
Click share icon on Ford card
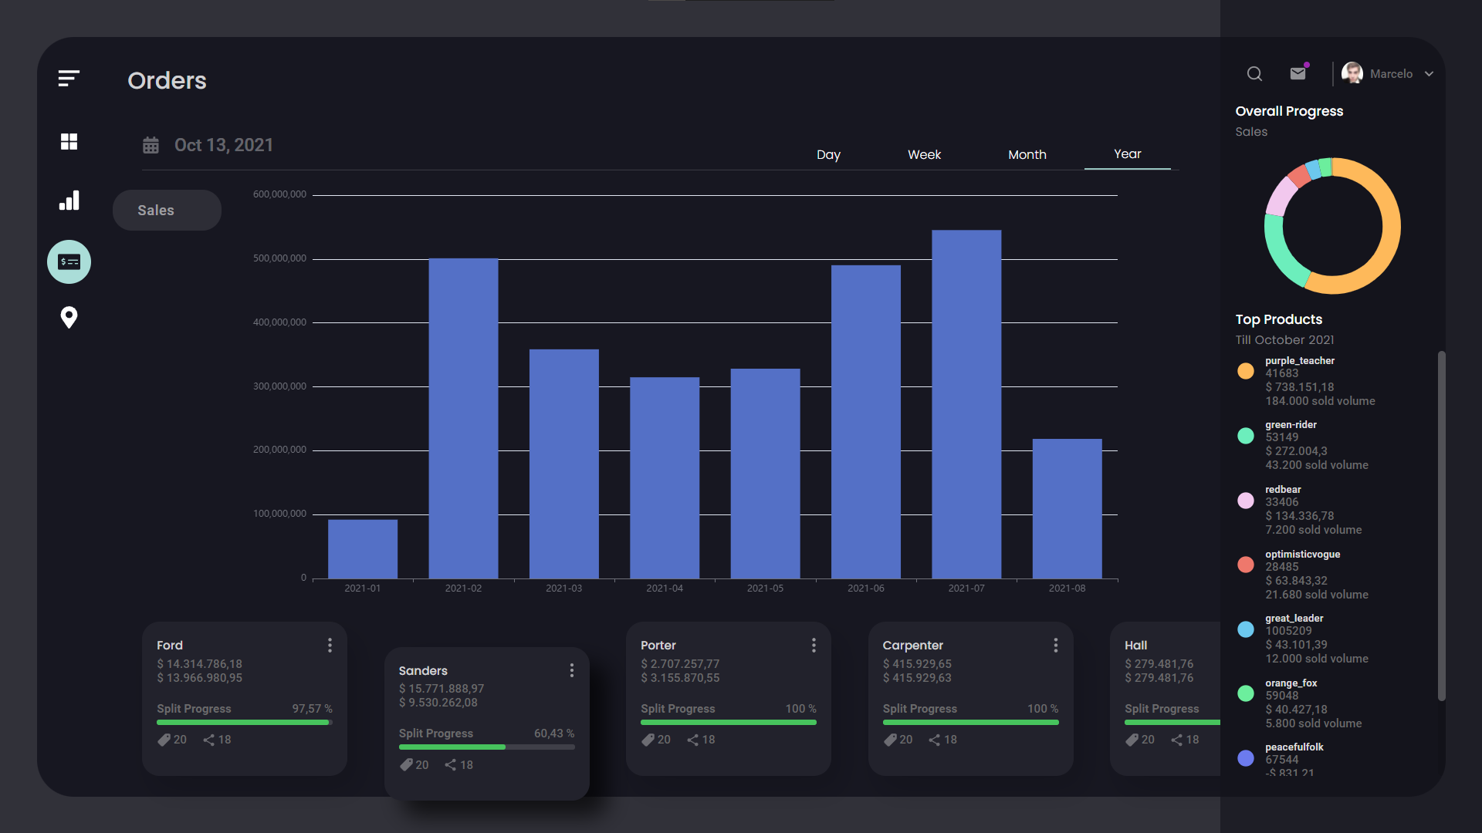(208, 740)
